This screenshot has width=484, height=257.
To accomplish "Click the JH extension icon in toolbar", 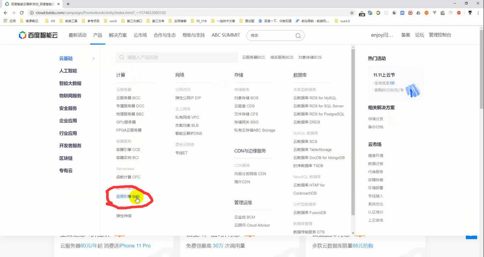I will point(402,12).
